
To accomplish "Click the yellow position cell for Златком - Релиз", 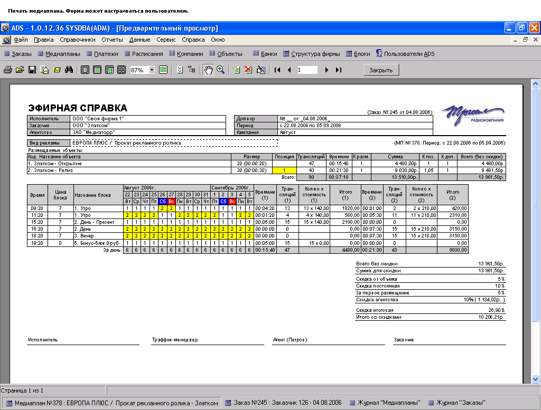I will [284, 170].
